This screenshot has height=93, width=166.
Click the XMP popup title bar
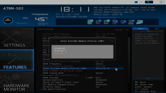coord(82,41)
